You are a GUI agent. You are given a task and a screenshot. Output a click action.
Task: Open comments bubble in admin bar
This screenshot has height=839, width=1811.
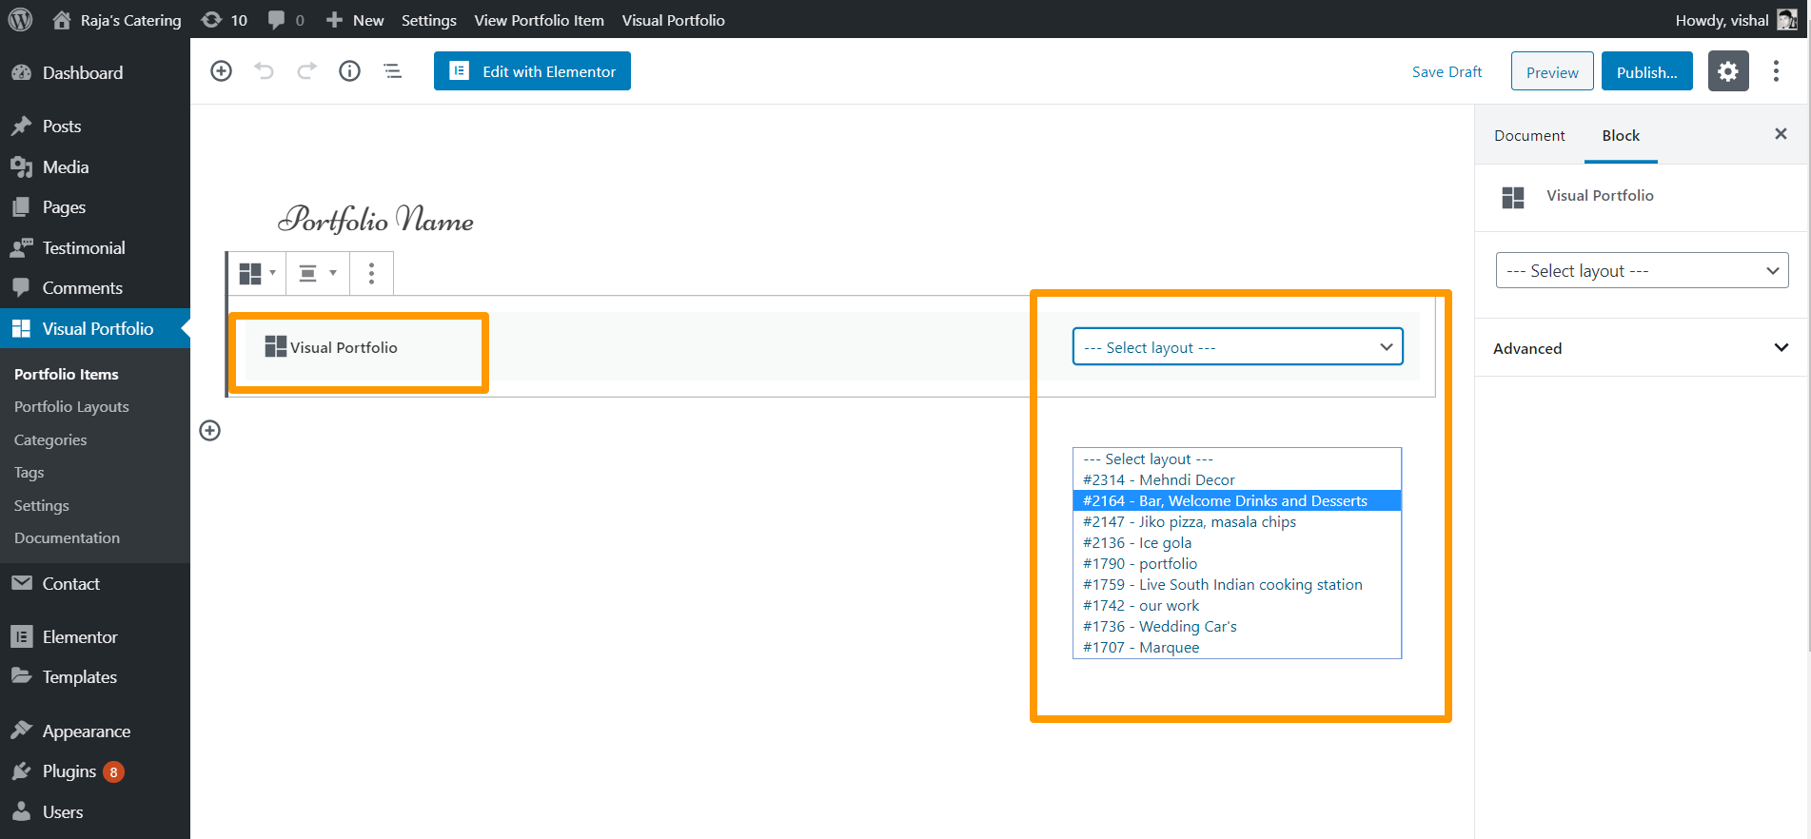pos(285,20)
